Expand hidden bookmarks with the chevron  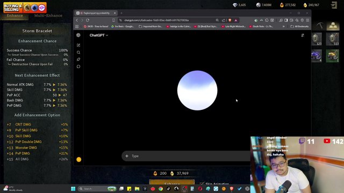283,26
